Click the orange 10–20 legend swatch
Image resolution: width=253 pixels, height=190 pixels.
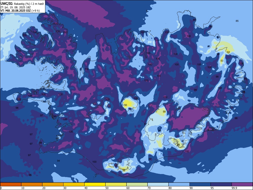[x=32, y=184]
